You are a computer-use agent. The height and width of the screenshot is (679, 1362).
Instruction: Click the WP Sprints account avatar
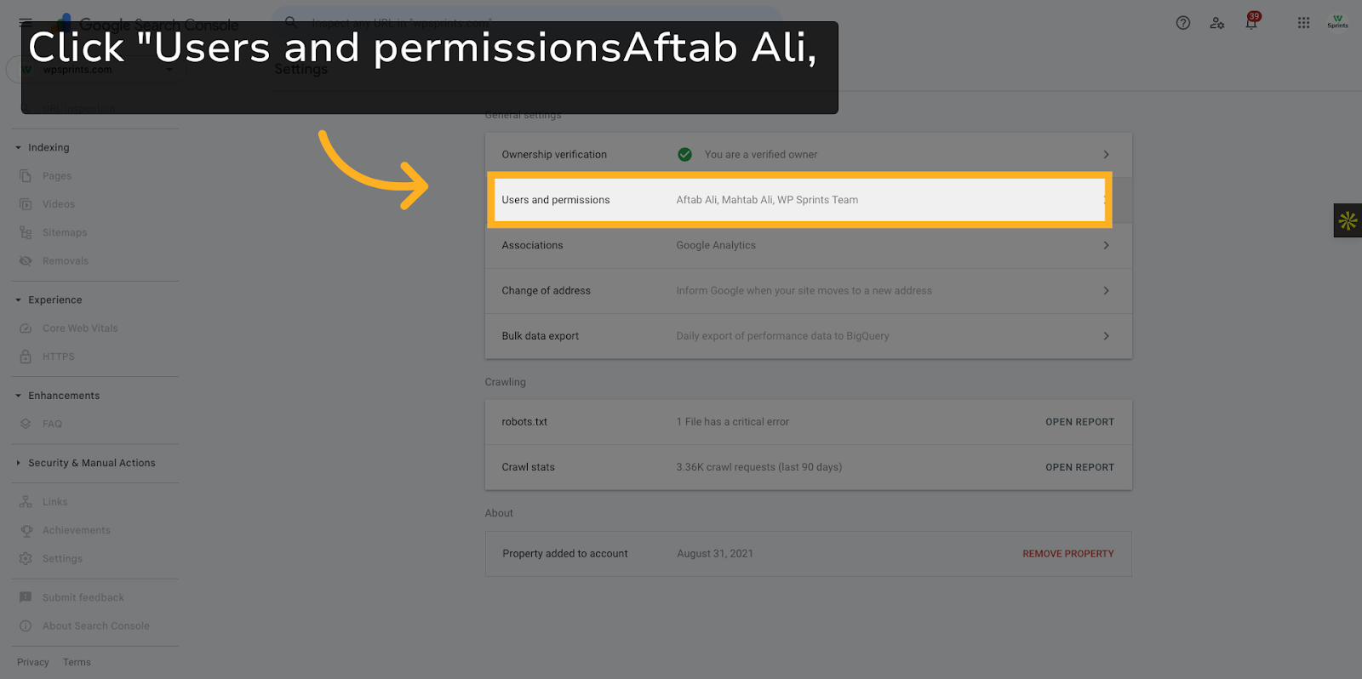click(x=1337, y=22)
